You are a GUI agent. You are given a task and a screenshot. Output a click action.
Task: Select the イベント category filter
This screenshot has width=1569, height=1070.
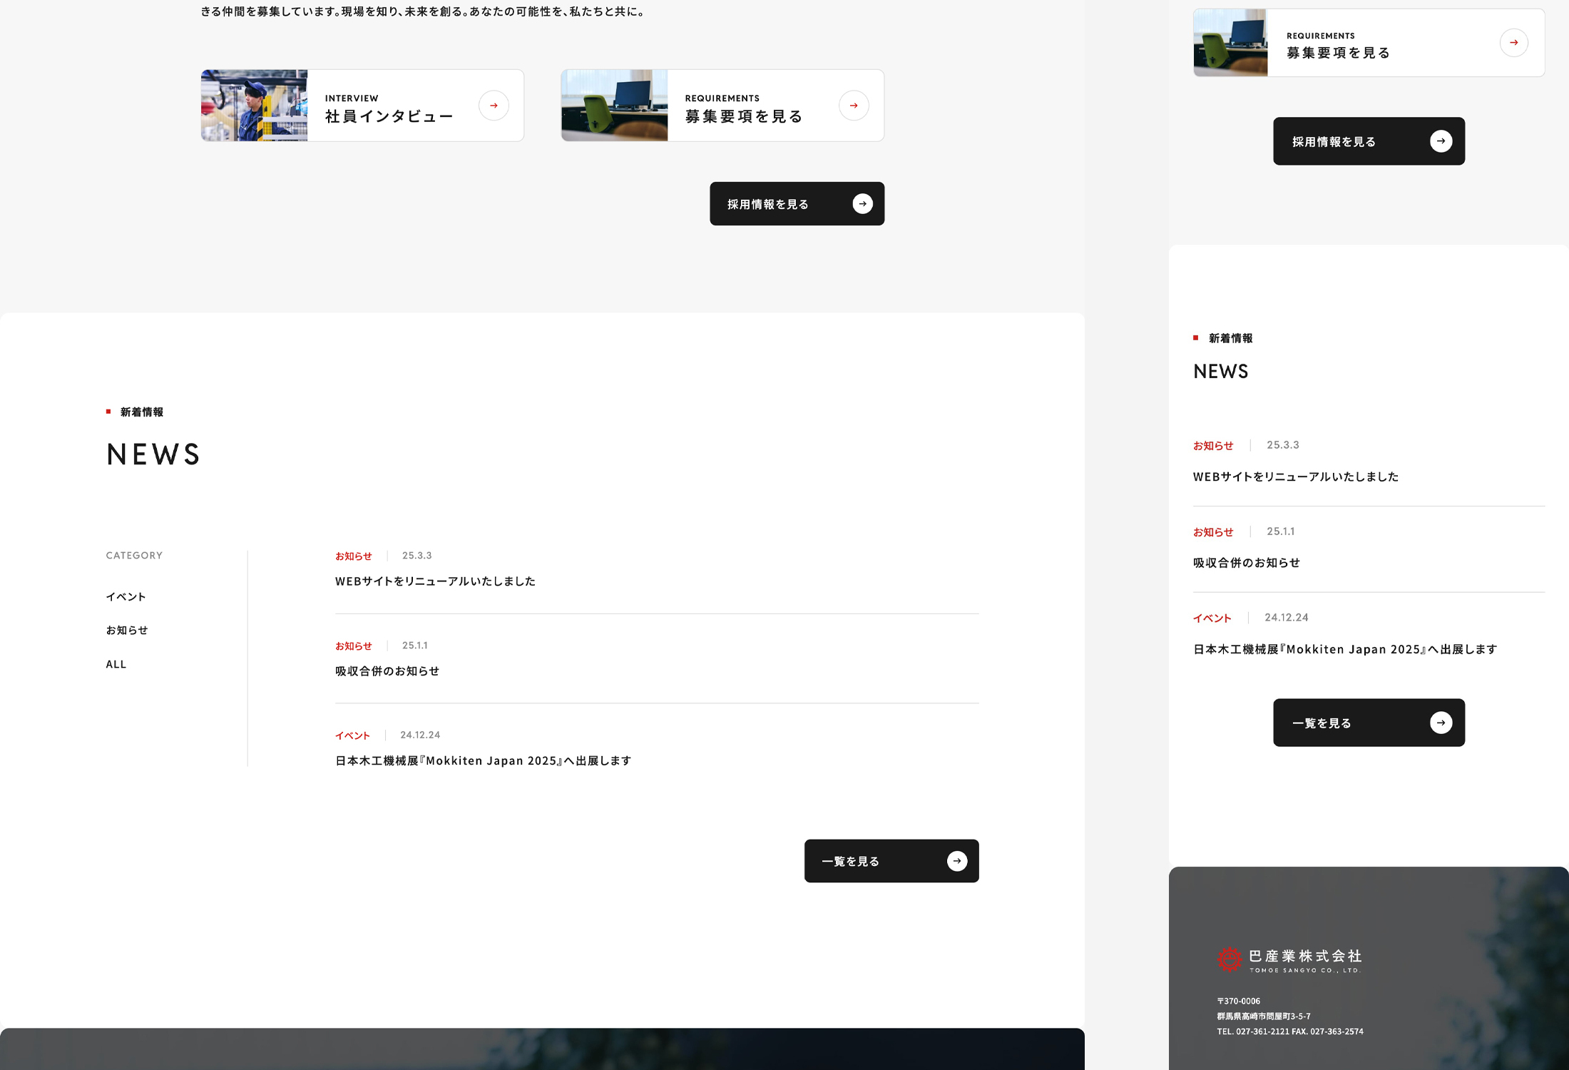126,597
